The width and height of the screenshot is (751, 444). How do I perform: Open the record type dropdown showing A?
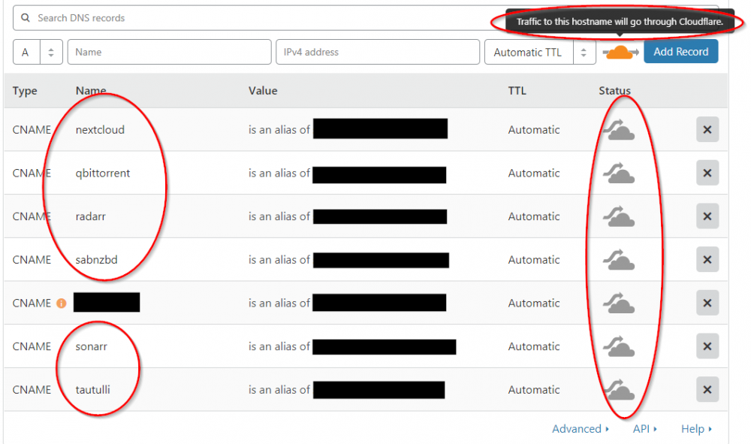coord(38,52)
